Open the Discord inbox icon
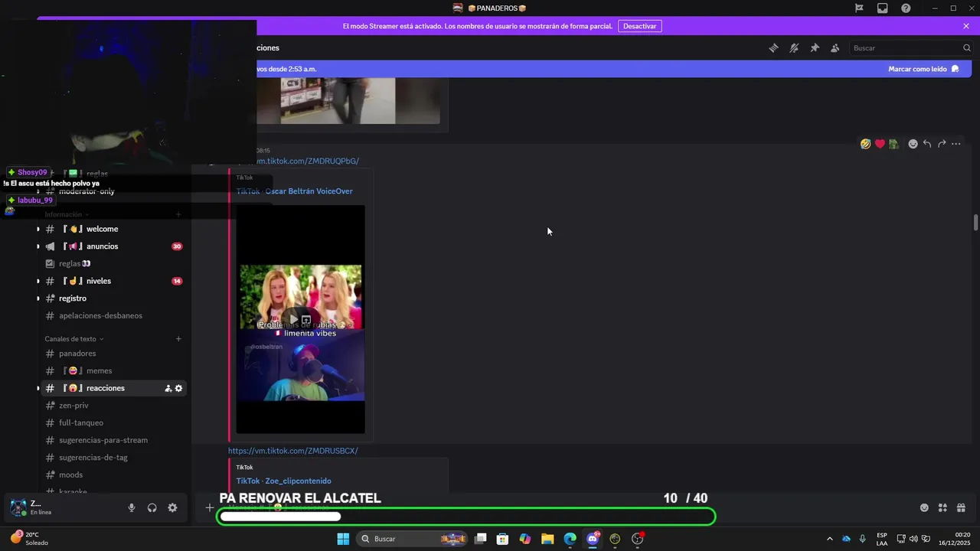The width and height of the screenshot is (980, 551). (x=883, y=8)
